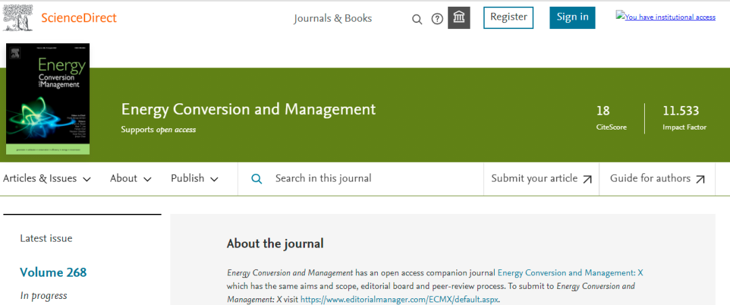Open search via magnifying glass icon in header
730x305 pixels.
click(417, 19)
